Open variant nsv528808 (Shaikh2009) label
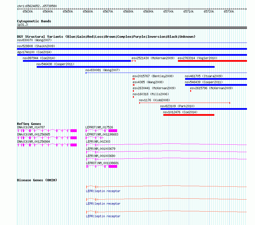Screen dimensions: 255x225 tap(36, 46)
